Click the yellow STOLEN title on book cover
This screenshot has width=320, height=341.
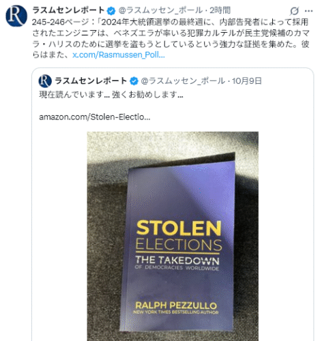pyautogui.click(x=179, y=228)
